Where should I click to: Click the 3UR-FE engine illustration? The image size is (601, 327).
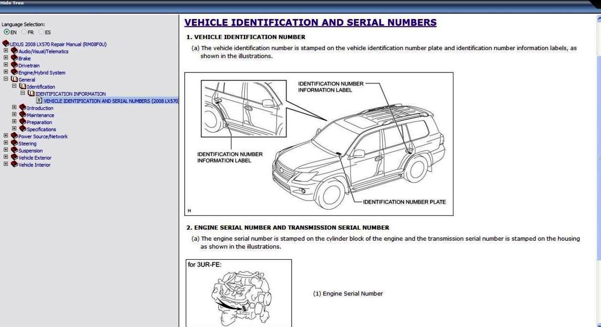click(238, 293)
